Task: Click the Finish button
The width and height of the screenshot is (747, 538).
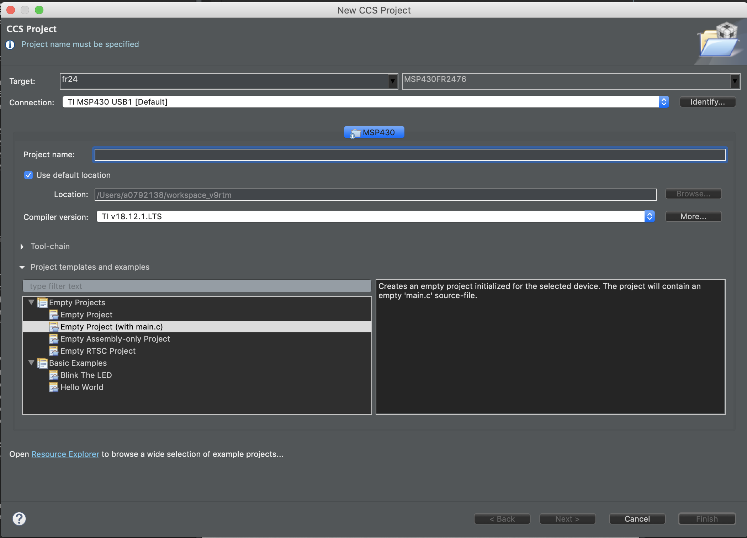Action: pyautogui.click(x=707, y=519)
